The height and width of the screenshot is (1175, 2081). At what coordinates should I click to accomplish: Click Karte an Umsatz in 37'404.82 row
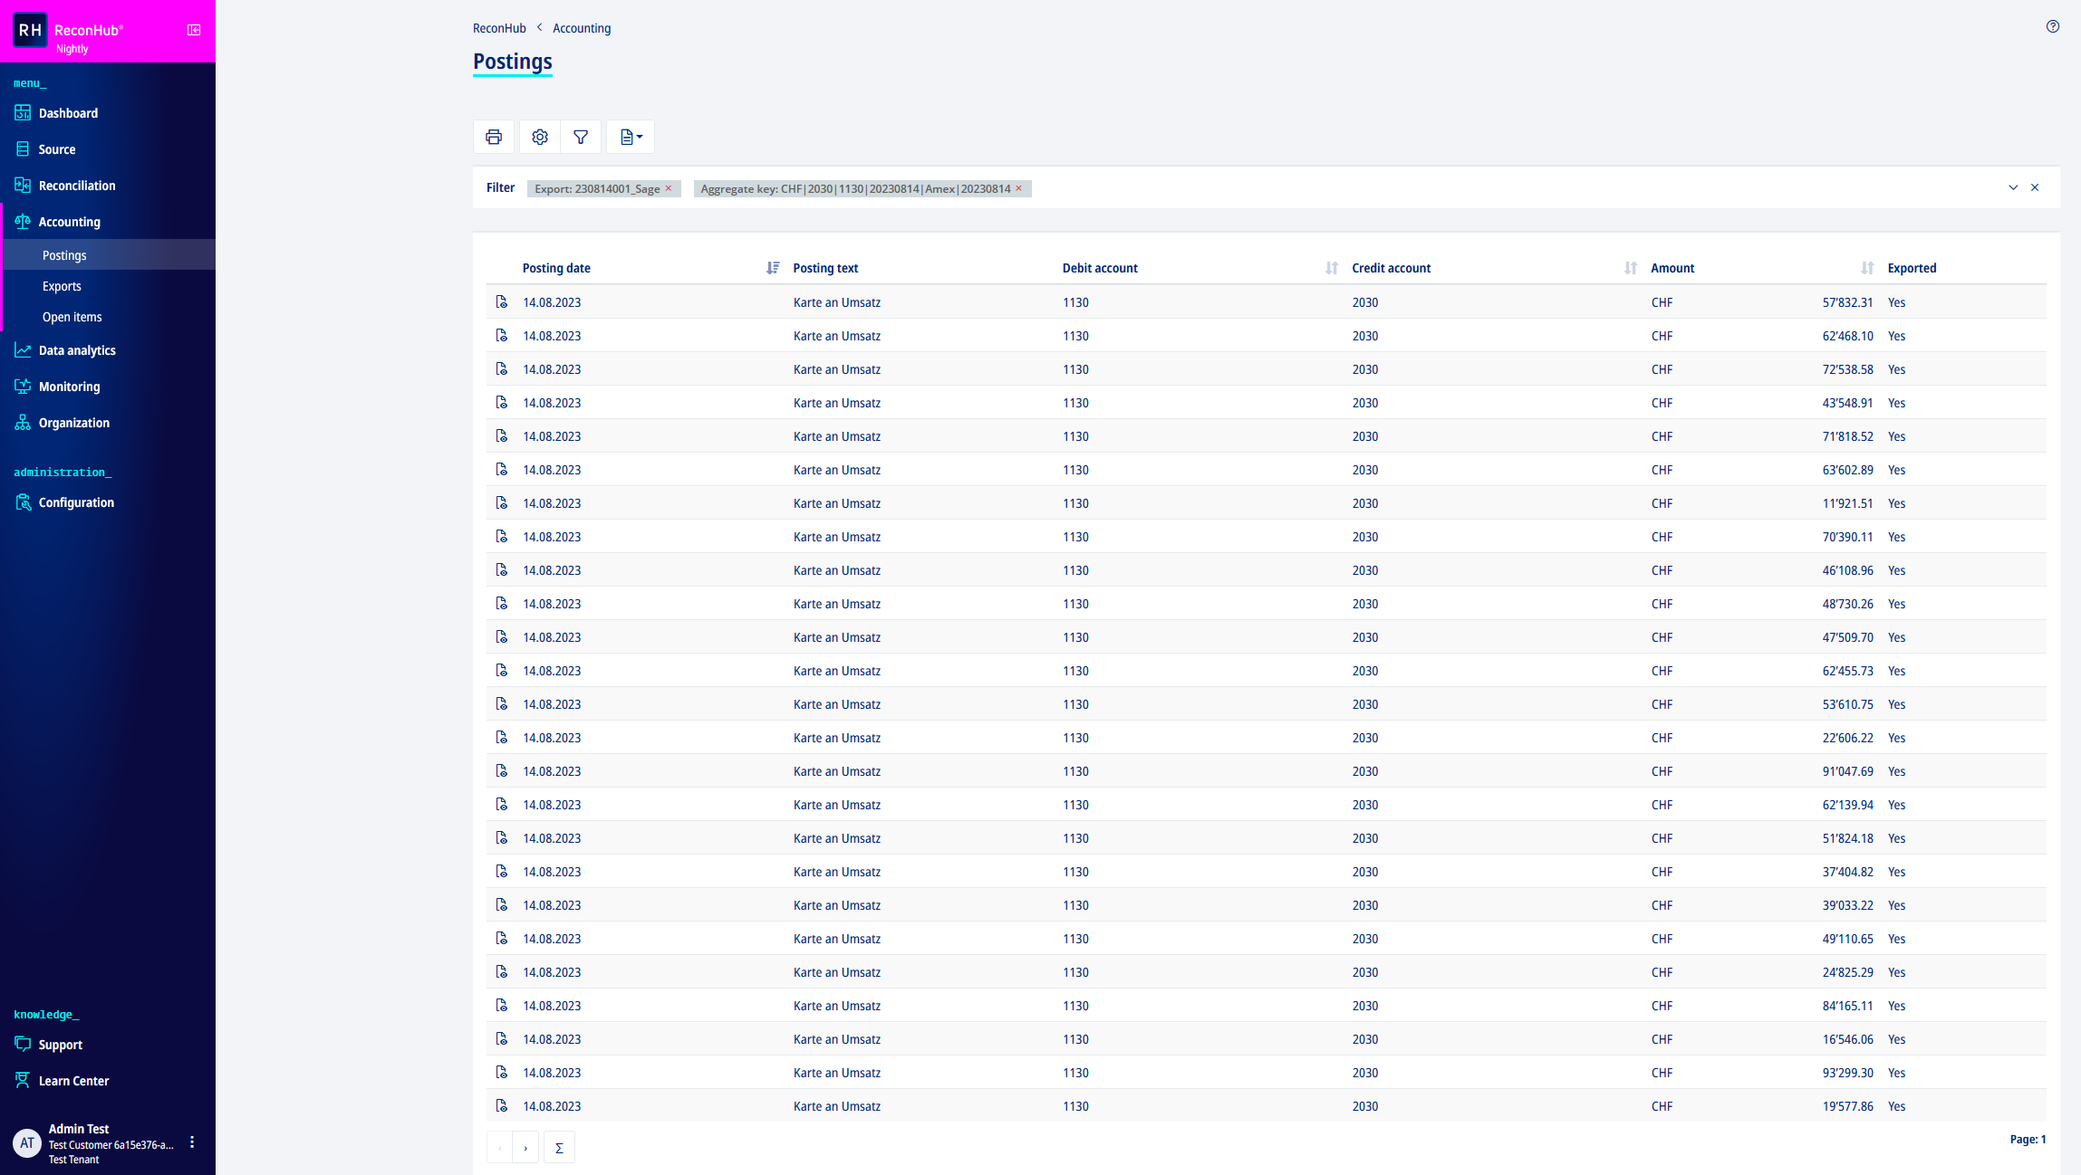(x=836, y=872)
